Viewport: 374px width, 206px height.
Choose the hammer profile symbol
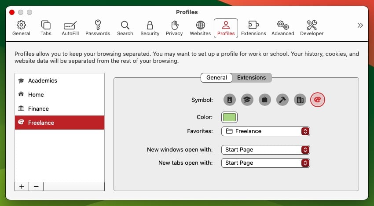pos(282,100)
